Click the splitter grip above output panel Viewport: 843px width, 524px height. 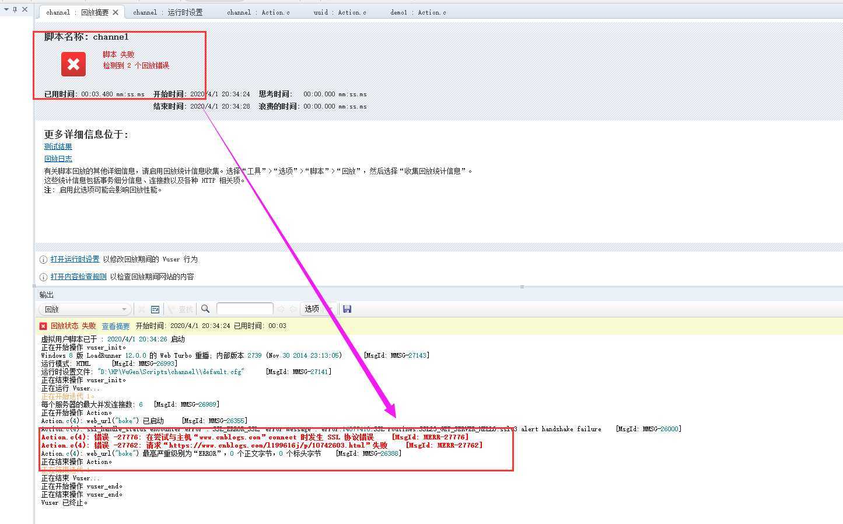[x=522, y=287]
